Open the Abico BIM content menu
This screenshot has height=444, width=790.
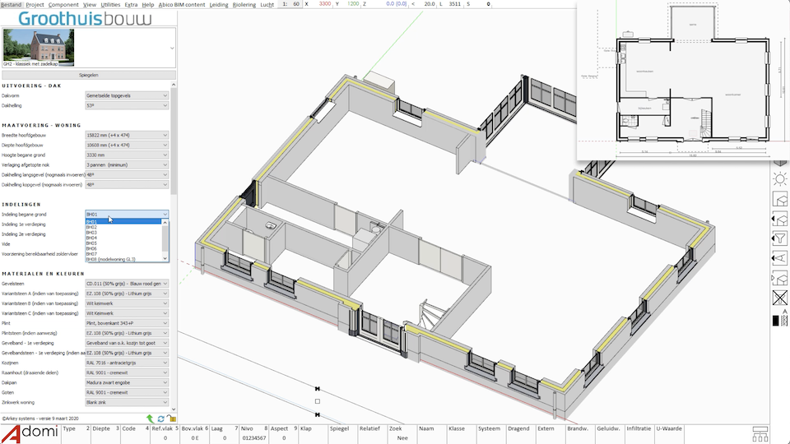182,4
